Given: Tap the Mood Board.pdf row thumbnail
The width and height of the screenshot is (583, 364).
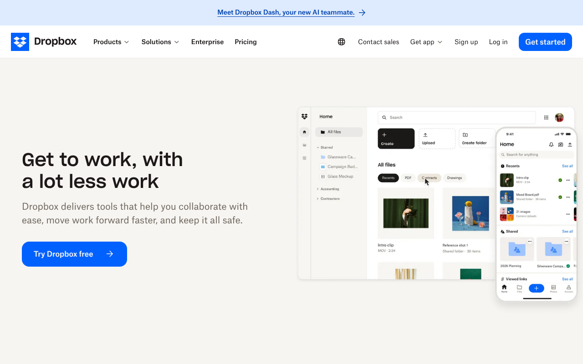Looking at the screenshot, I should (x=507, y=197).
